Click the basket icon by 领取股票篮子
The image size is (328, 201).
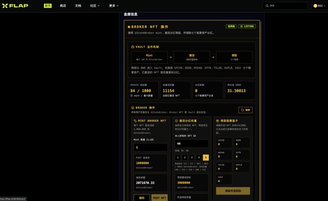pos(218,121)
